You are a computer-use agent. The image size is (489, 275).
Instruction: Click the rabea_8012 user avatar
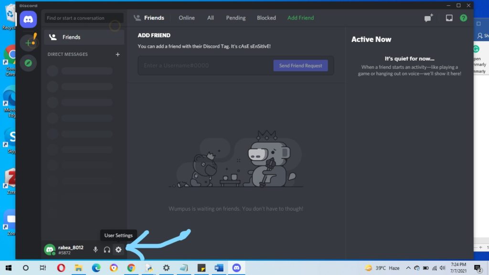(50, 249)
